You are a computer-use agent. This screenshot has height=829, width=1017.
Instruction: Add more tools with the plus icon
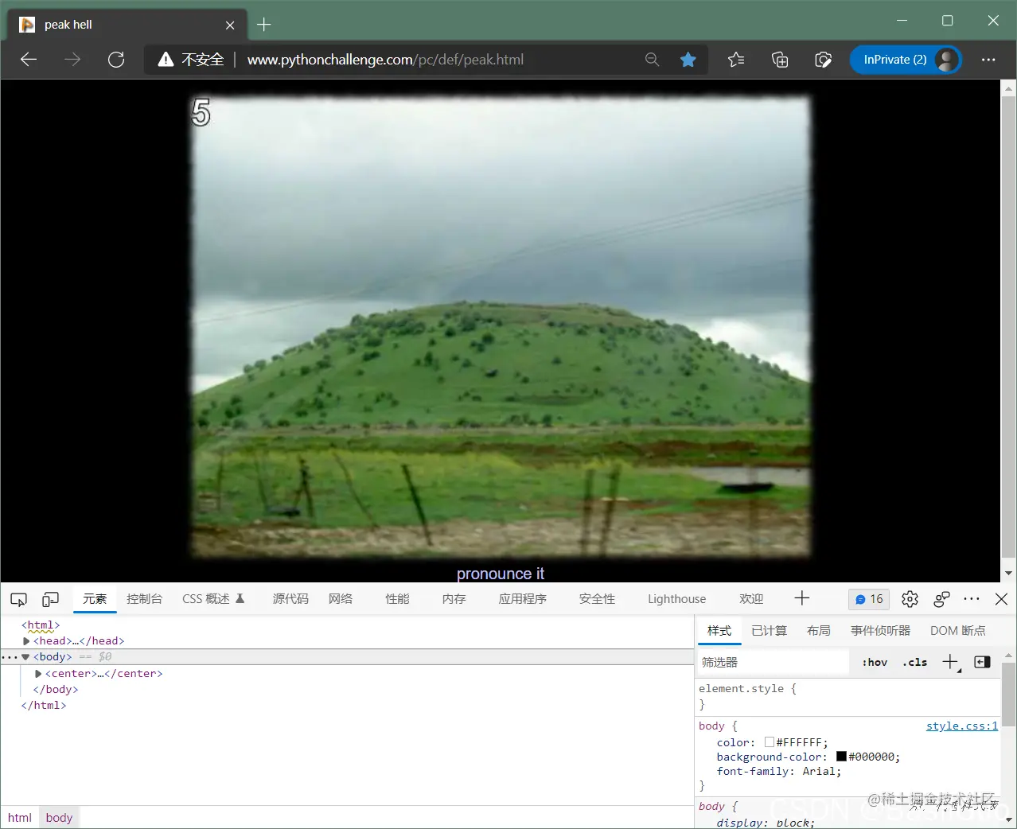coord(802,598)
